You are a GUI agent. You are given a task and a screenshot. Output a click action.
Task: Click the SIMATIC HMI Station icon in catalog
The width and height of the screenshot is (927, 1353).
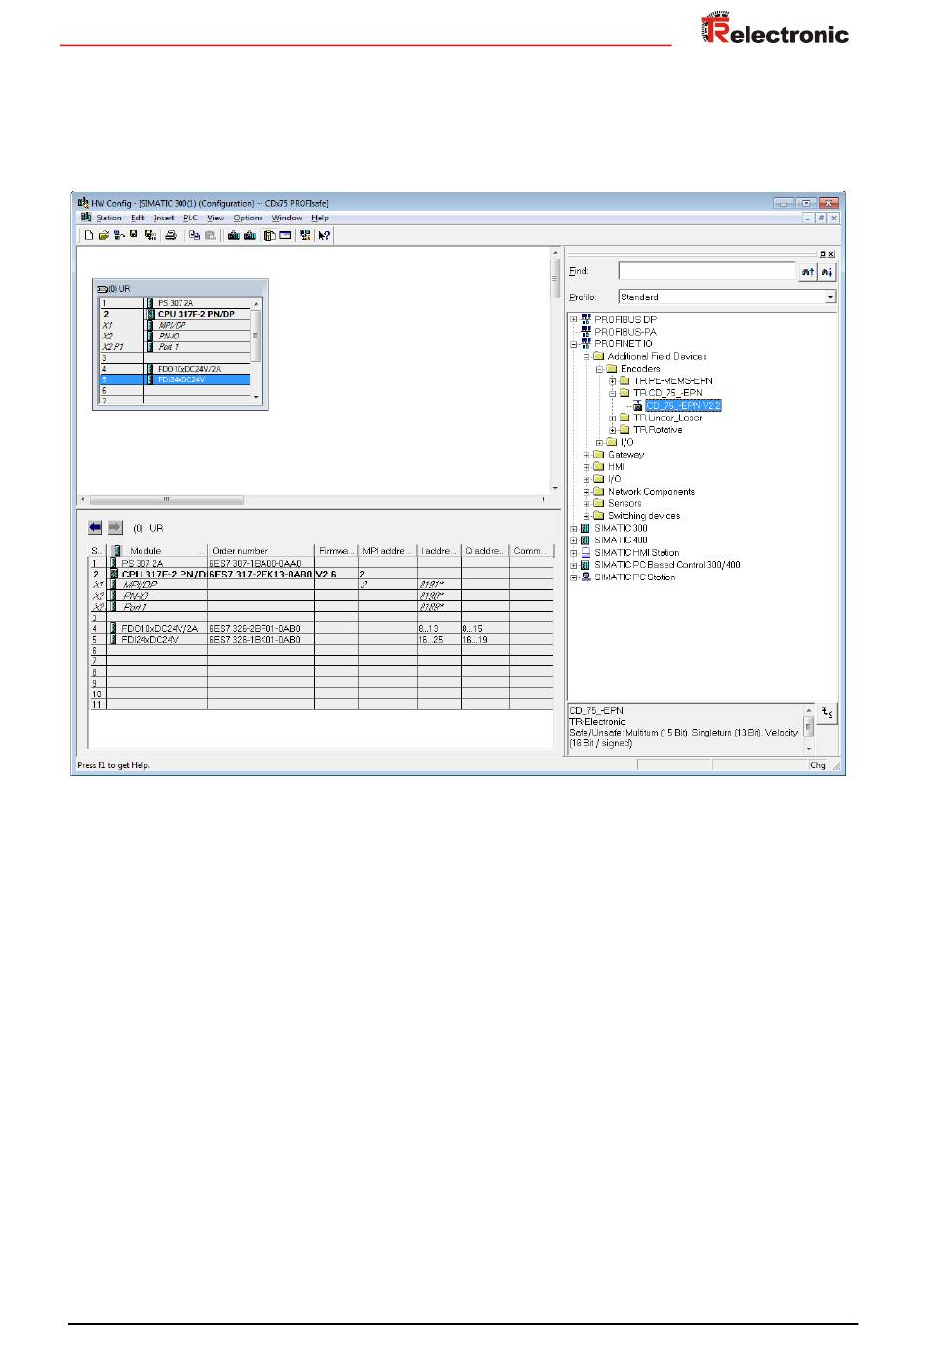(x=585, y=553)
